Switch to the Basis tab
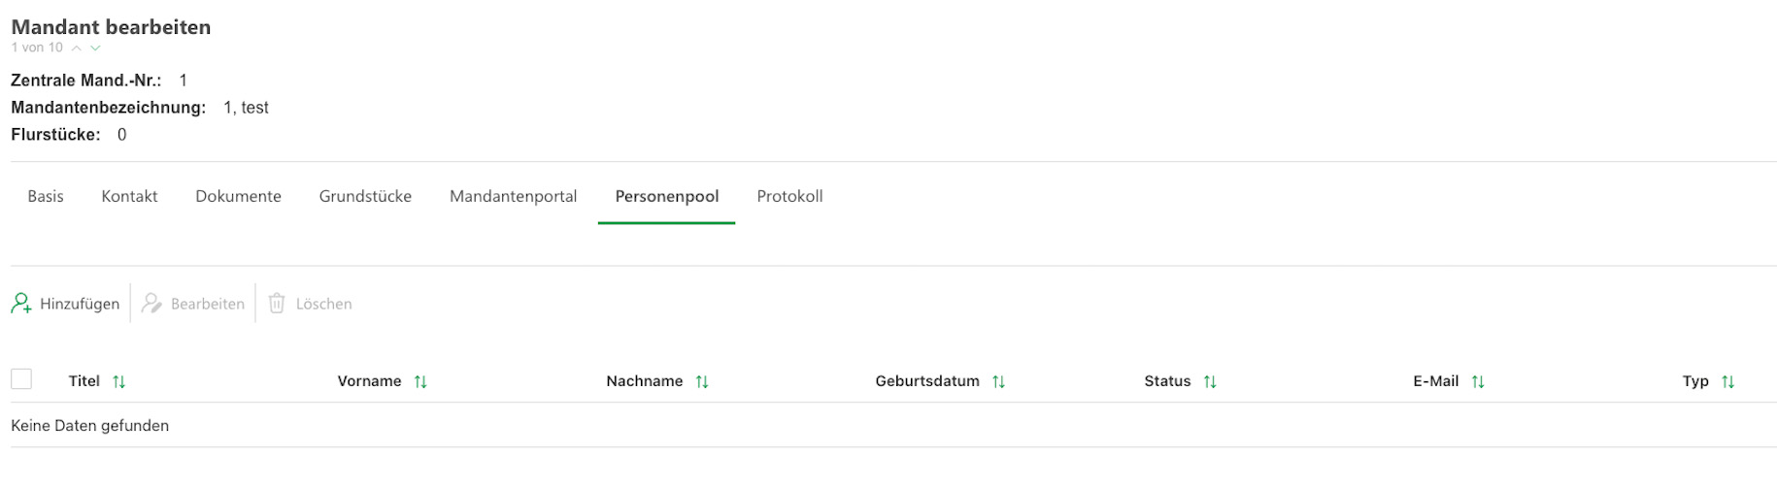1777x487 pixels. (46, 197)
